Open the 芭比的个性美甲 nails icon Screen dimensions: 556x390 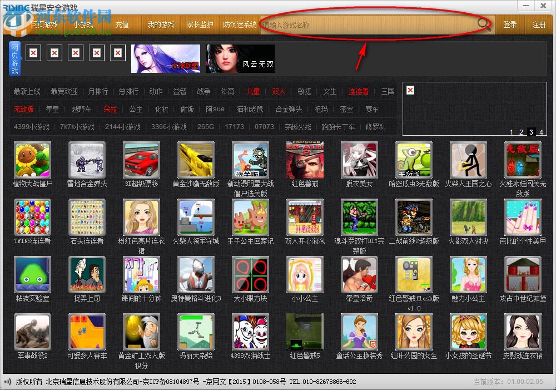[x=523, y=217]
